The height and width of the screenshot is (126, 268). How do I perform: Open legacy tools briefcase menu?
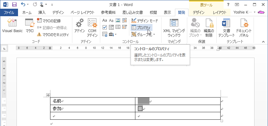click(x=113, y=34)
